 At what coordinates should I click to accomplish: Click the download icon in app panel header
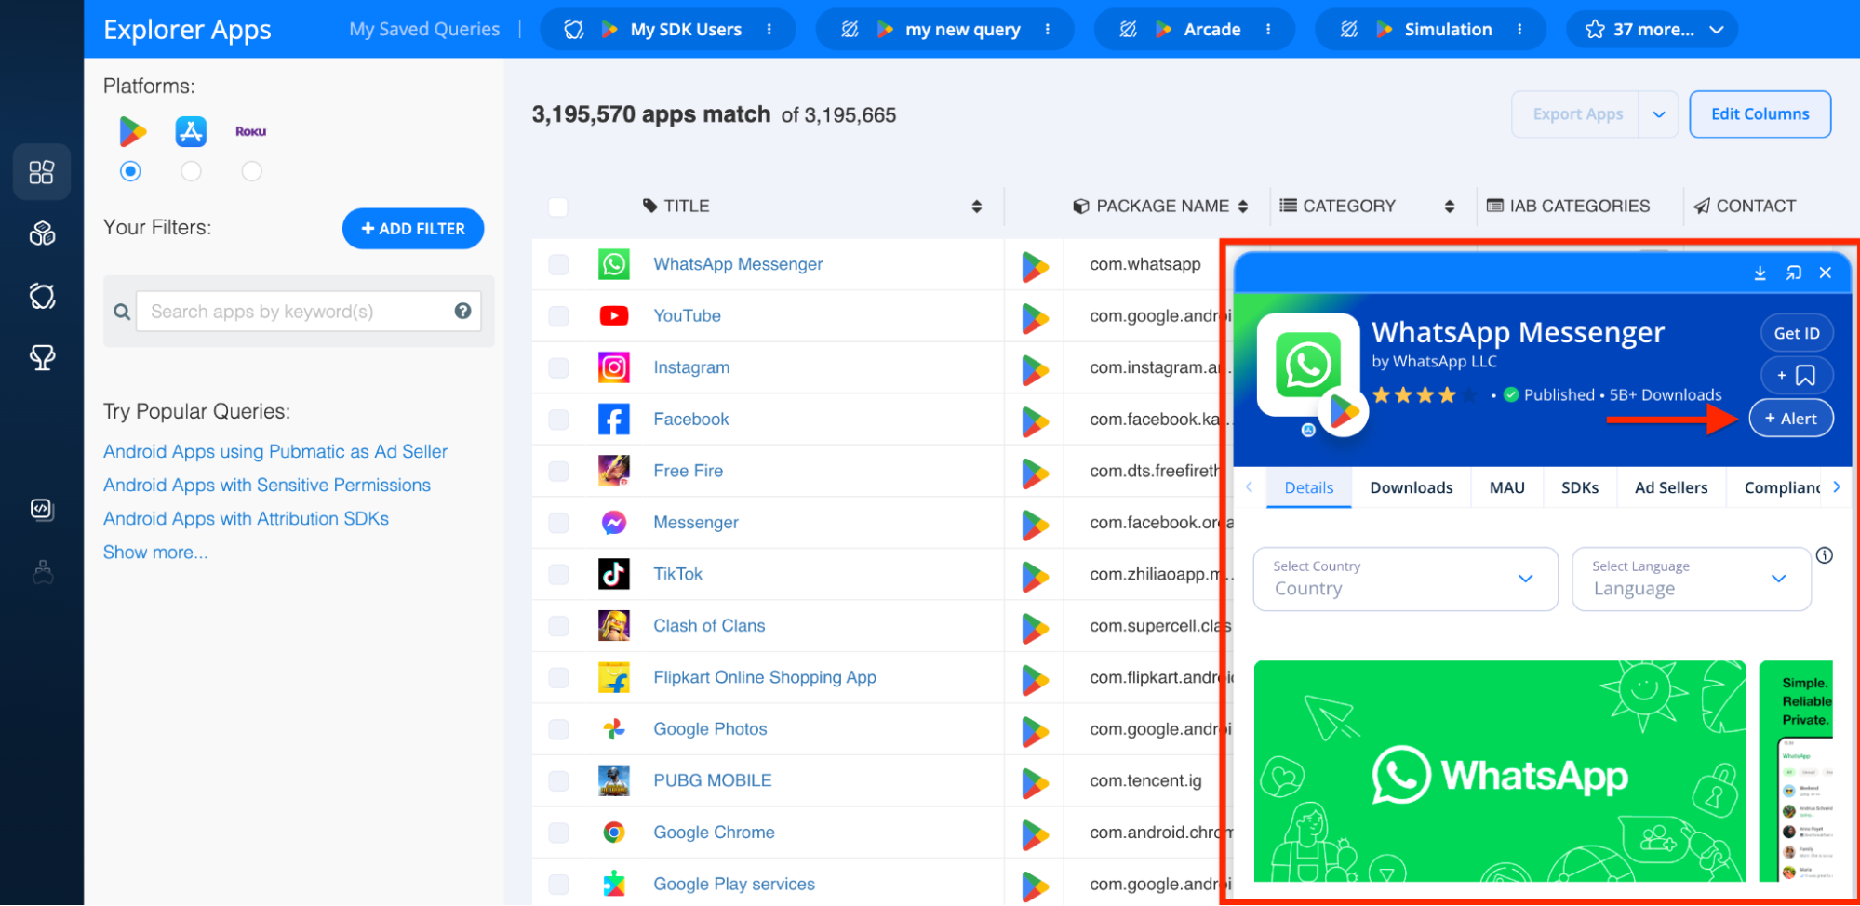click(1760, 273)
